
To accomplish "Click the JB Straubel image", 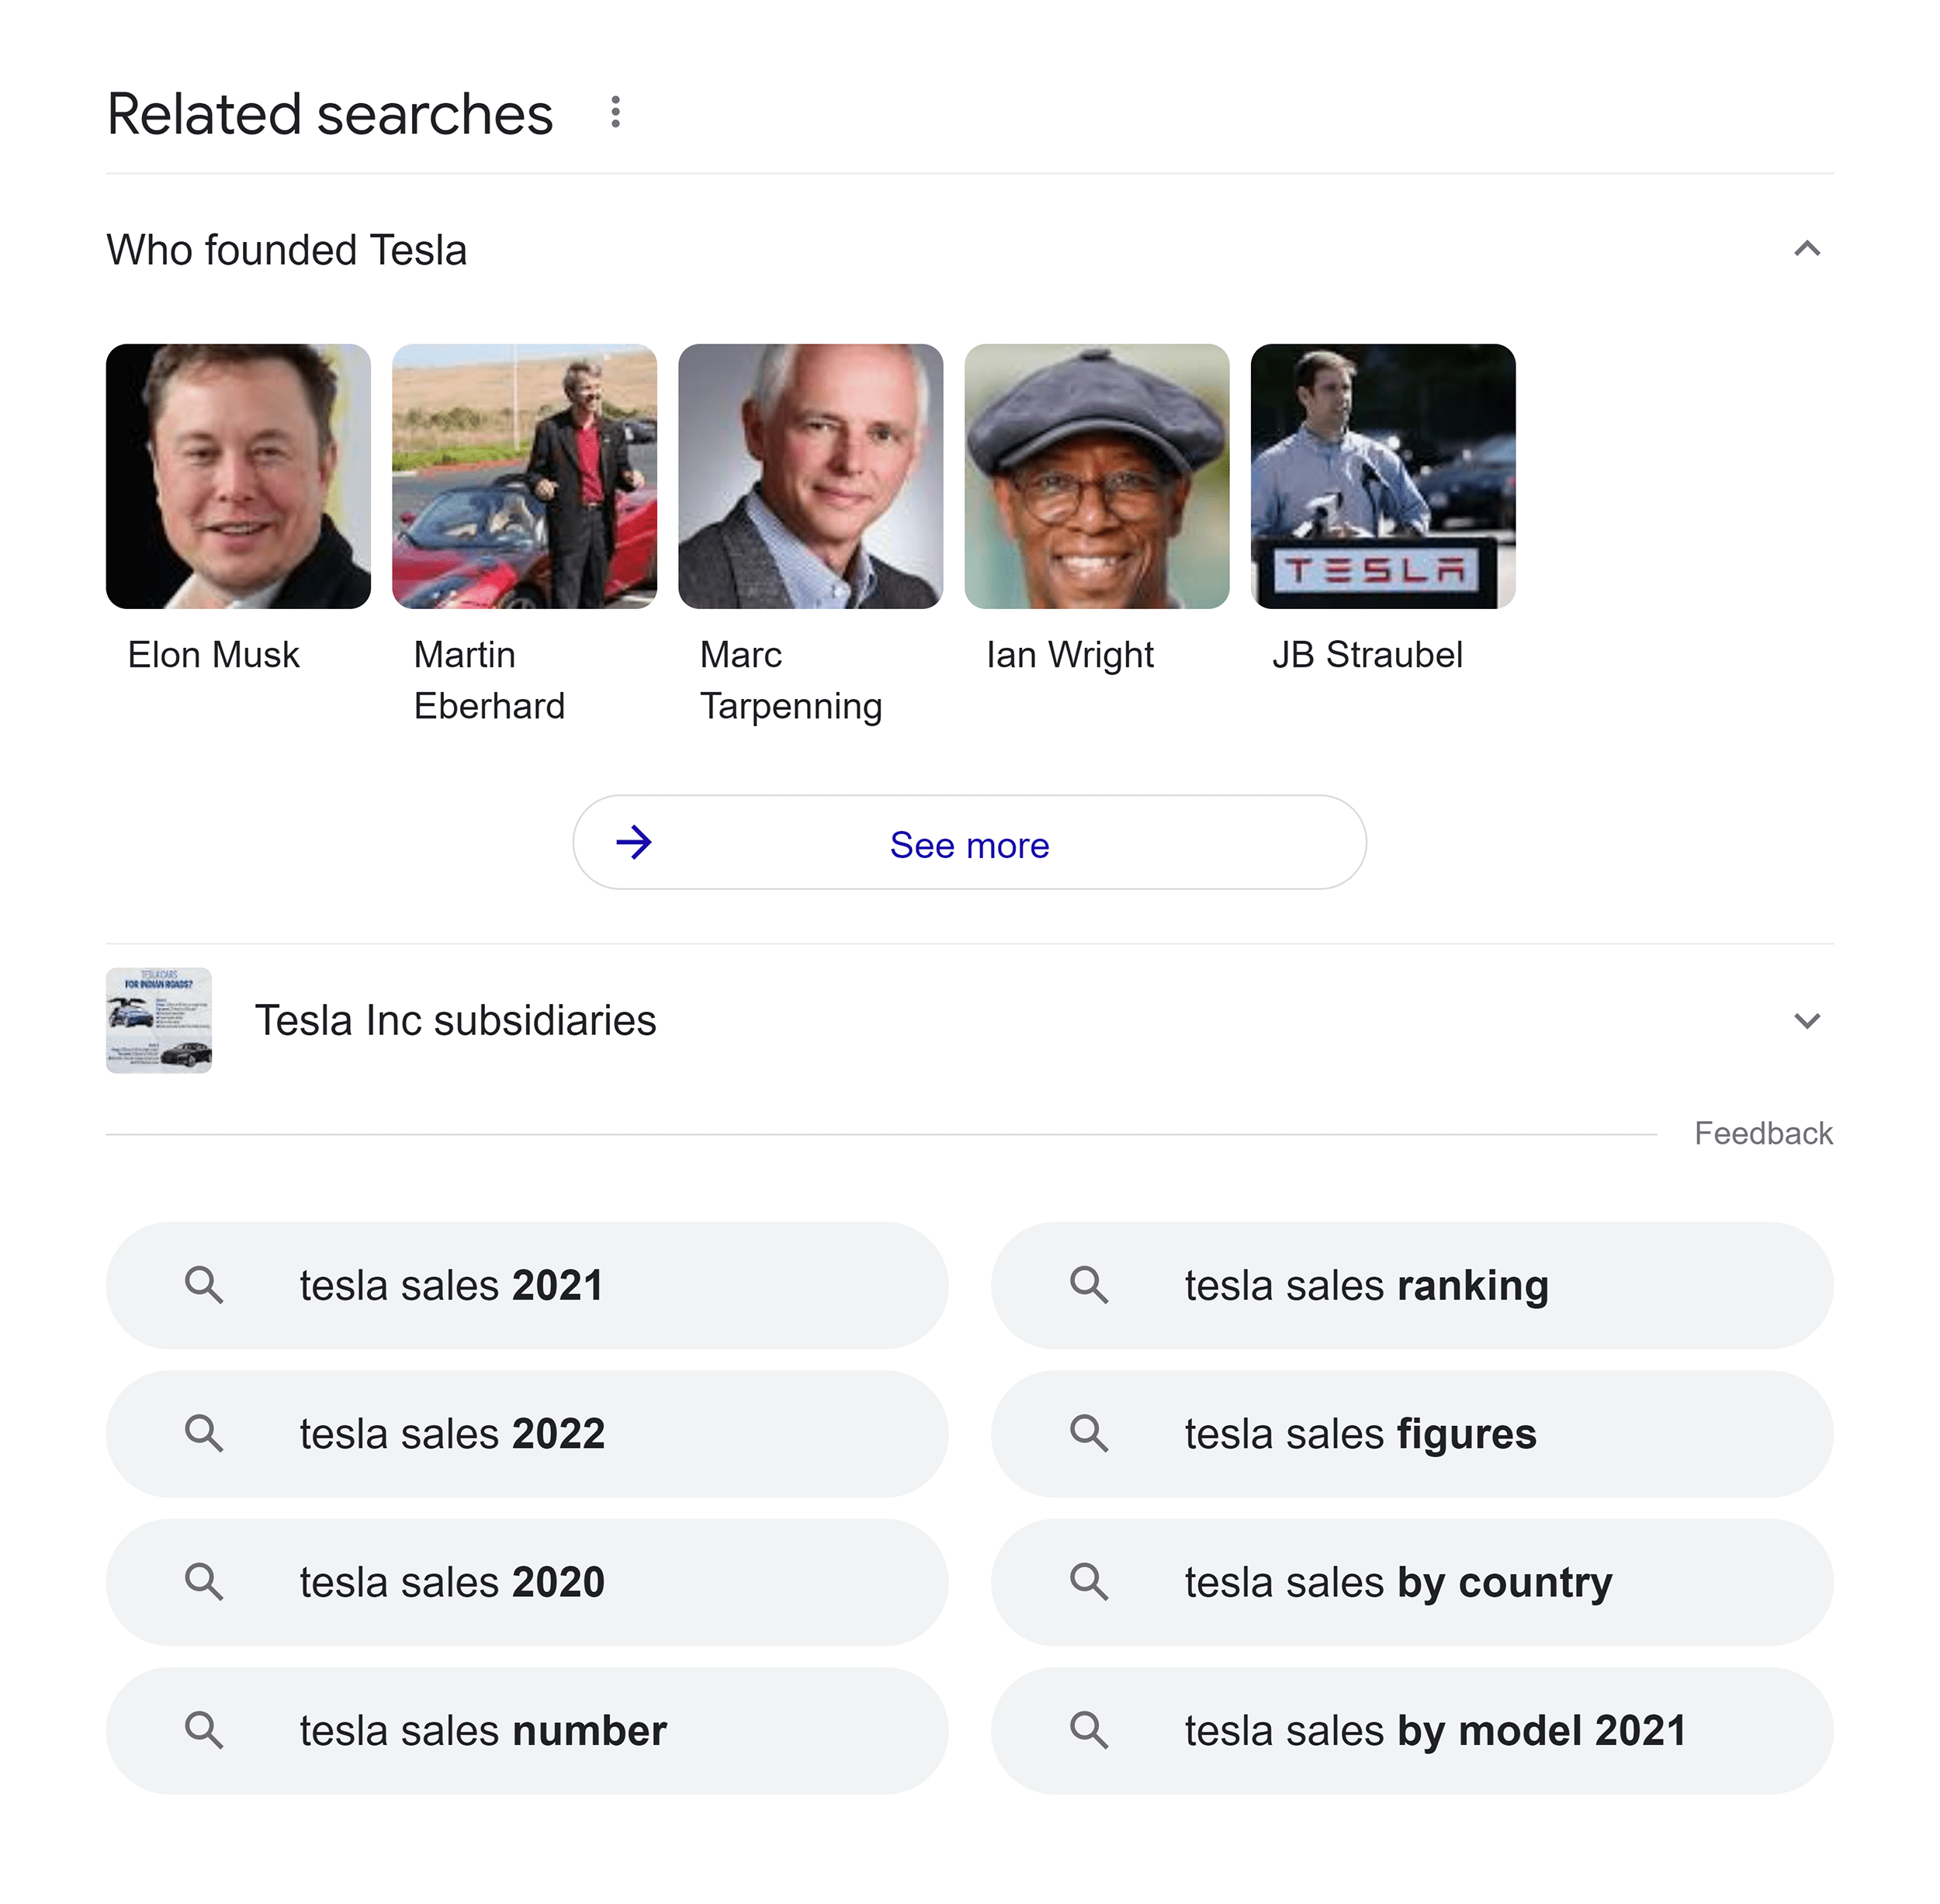I will [x=1382, y=476].
